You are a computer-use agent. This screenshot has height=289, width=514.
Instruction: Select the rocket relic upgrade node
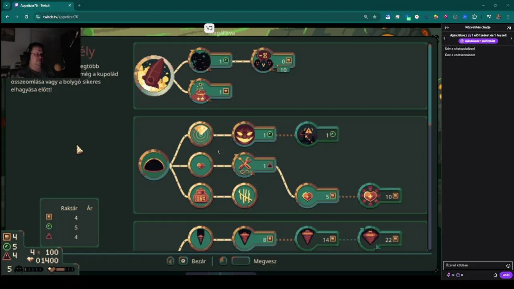click(154, 76)
